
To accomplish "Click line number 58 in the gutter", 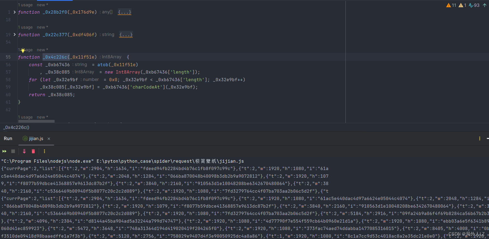I will point(8,80).
